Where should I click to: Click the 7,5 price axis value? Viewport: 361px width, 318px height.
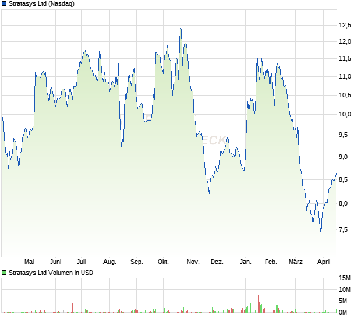pos(343,229)
